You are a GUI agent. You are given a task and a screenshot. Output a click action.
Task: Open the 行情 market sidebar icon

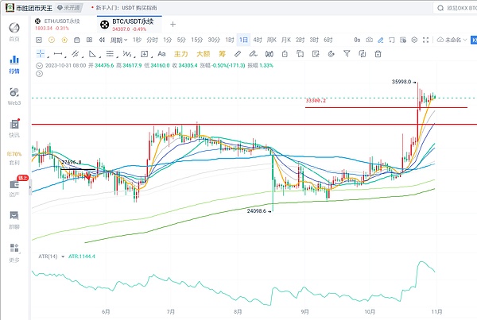(x=14, y=64)
